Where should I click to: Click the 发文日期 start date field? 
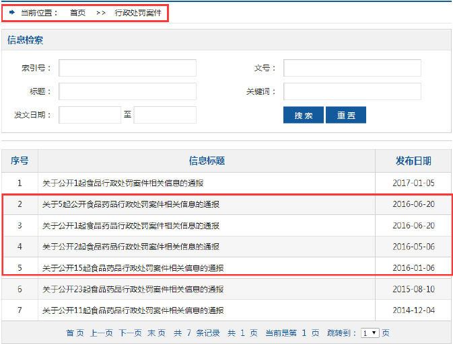90,115
